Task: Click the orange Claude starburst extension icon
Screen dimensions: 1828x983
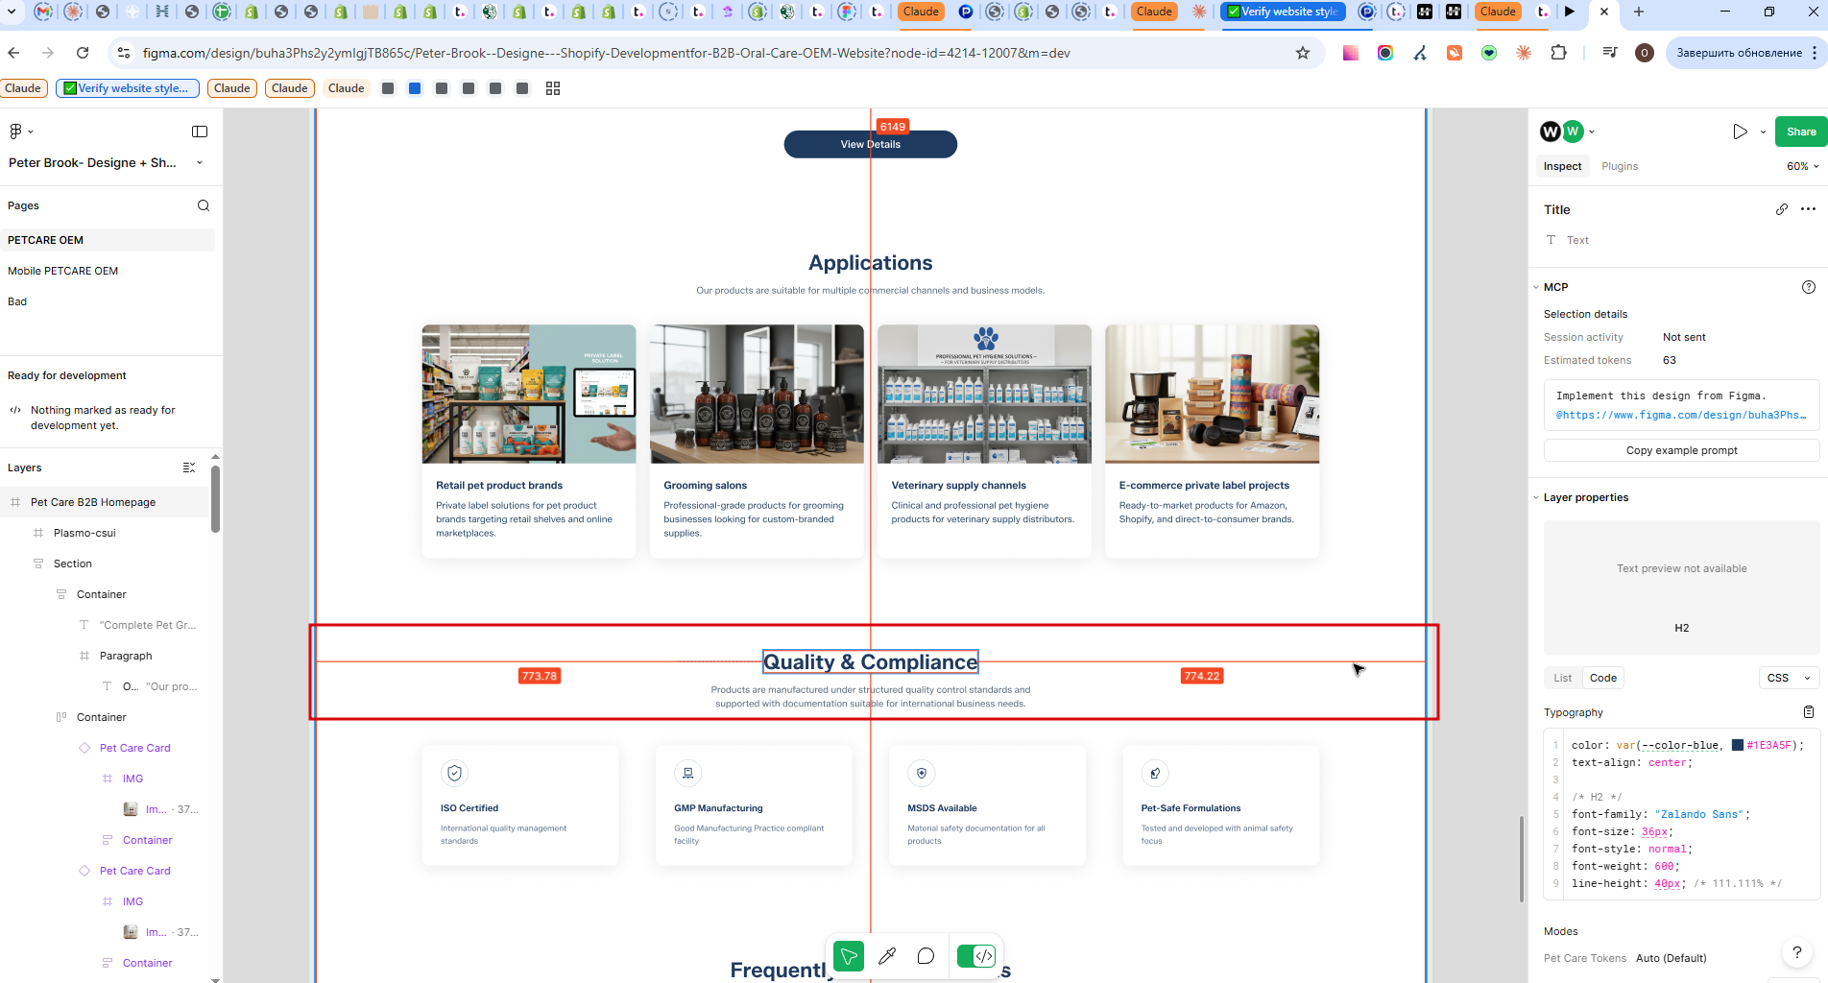Action: (x=1524, y=53)
